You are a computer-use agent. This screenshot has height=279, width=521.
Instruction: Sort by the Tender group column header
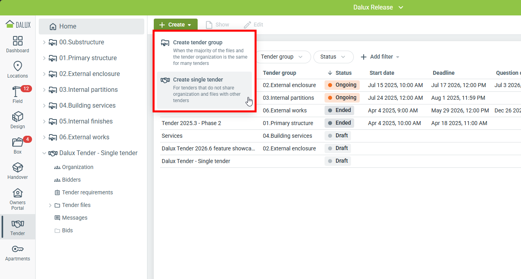[x=279, y=73]
